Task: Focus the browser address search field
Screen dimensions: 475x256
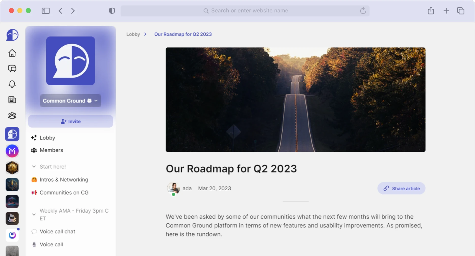Action: coord(245,11)
